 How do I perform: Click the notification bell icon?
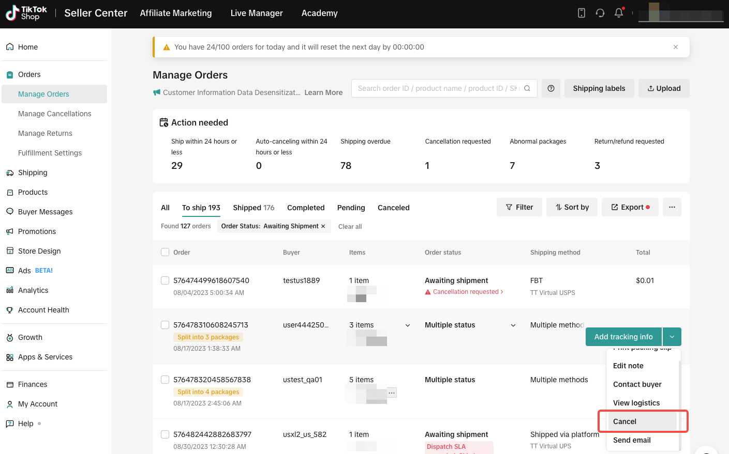(x=618, y=13)
